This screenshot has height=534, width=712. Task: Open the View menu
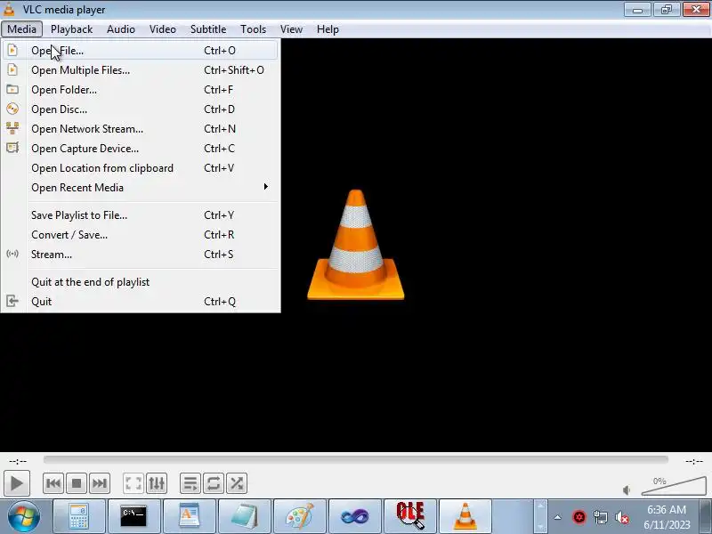[x=291, y=29]
